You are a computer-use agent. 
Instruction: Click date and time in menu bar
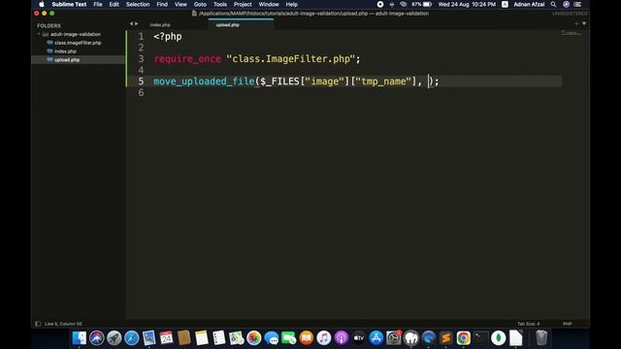(467, 4)
